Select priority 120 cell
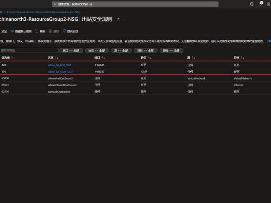This screenshot has width=271, height=203. (x=4, y=65)
